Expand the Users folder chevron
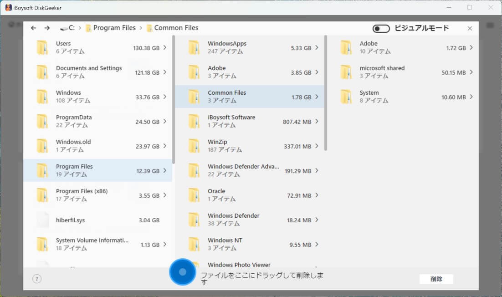 coord(165,48)
